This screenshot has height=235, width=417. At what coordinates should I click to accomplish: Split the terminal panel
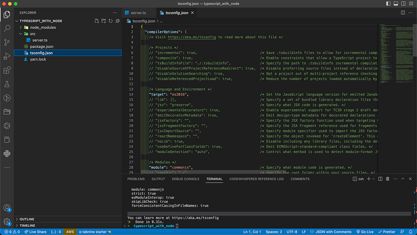[380, 179]
